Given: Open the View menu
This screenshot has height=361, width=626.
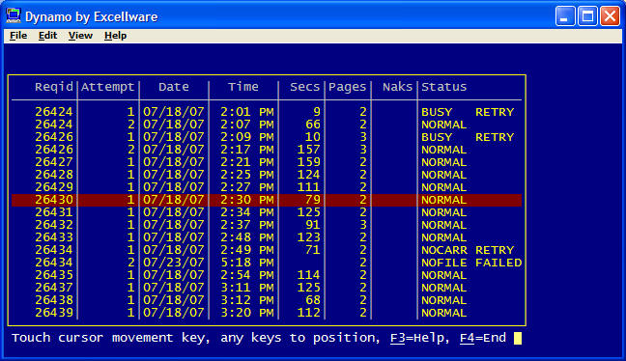Looking at the screenshot, I should pyautogui.click(x=80, y=36).
